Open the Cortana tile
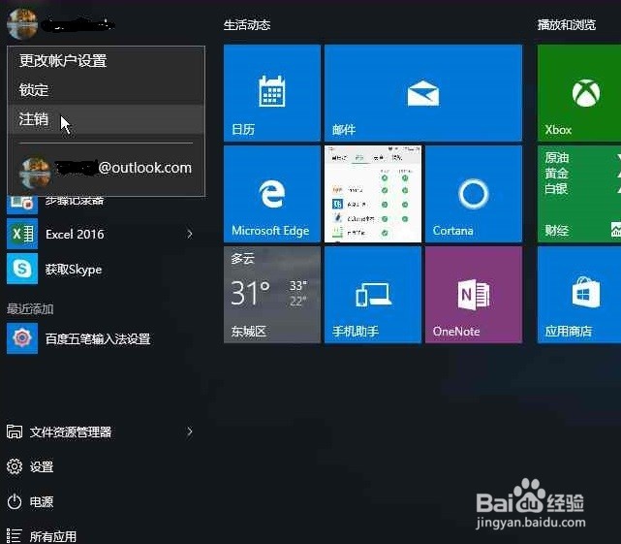The image size is (621, 544). (474, 194)
